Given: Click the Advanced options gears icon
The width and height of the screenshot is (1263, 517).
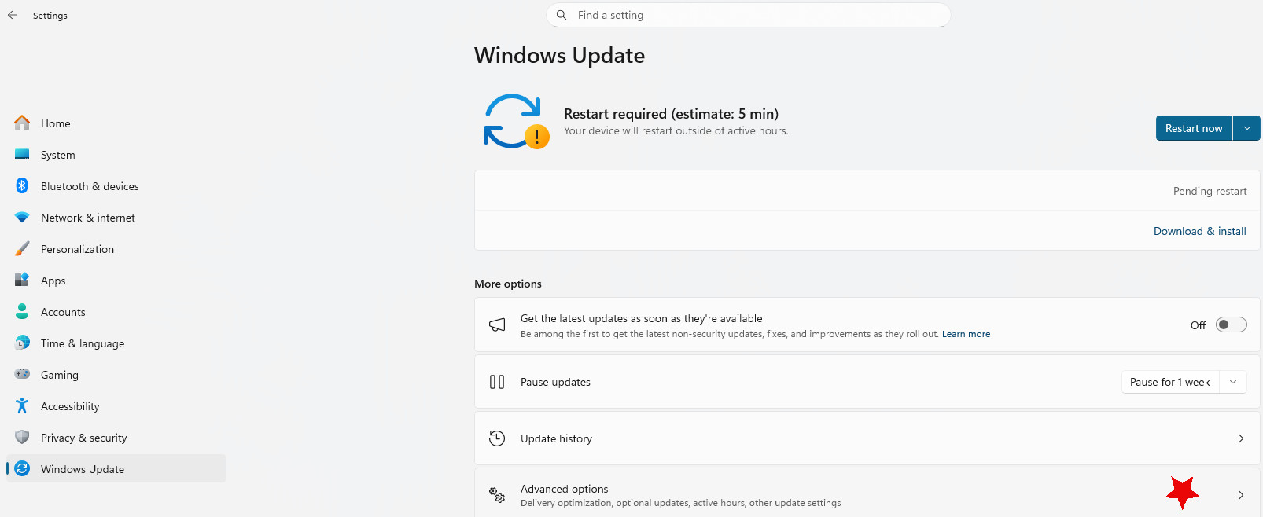Looking at the screenshot, I should pos(497,495).
